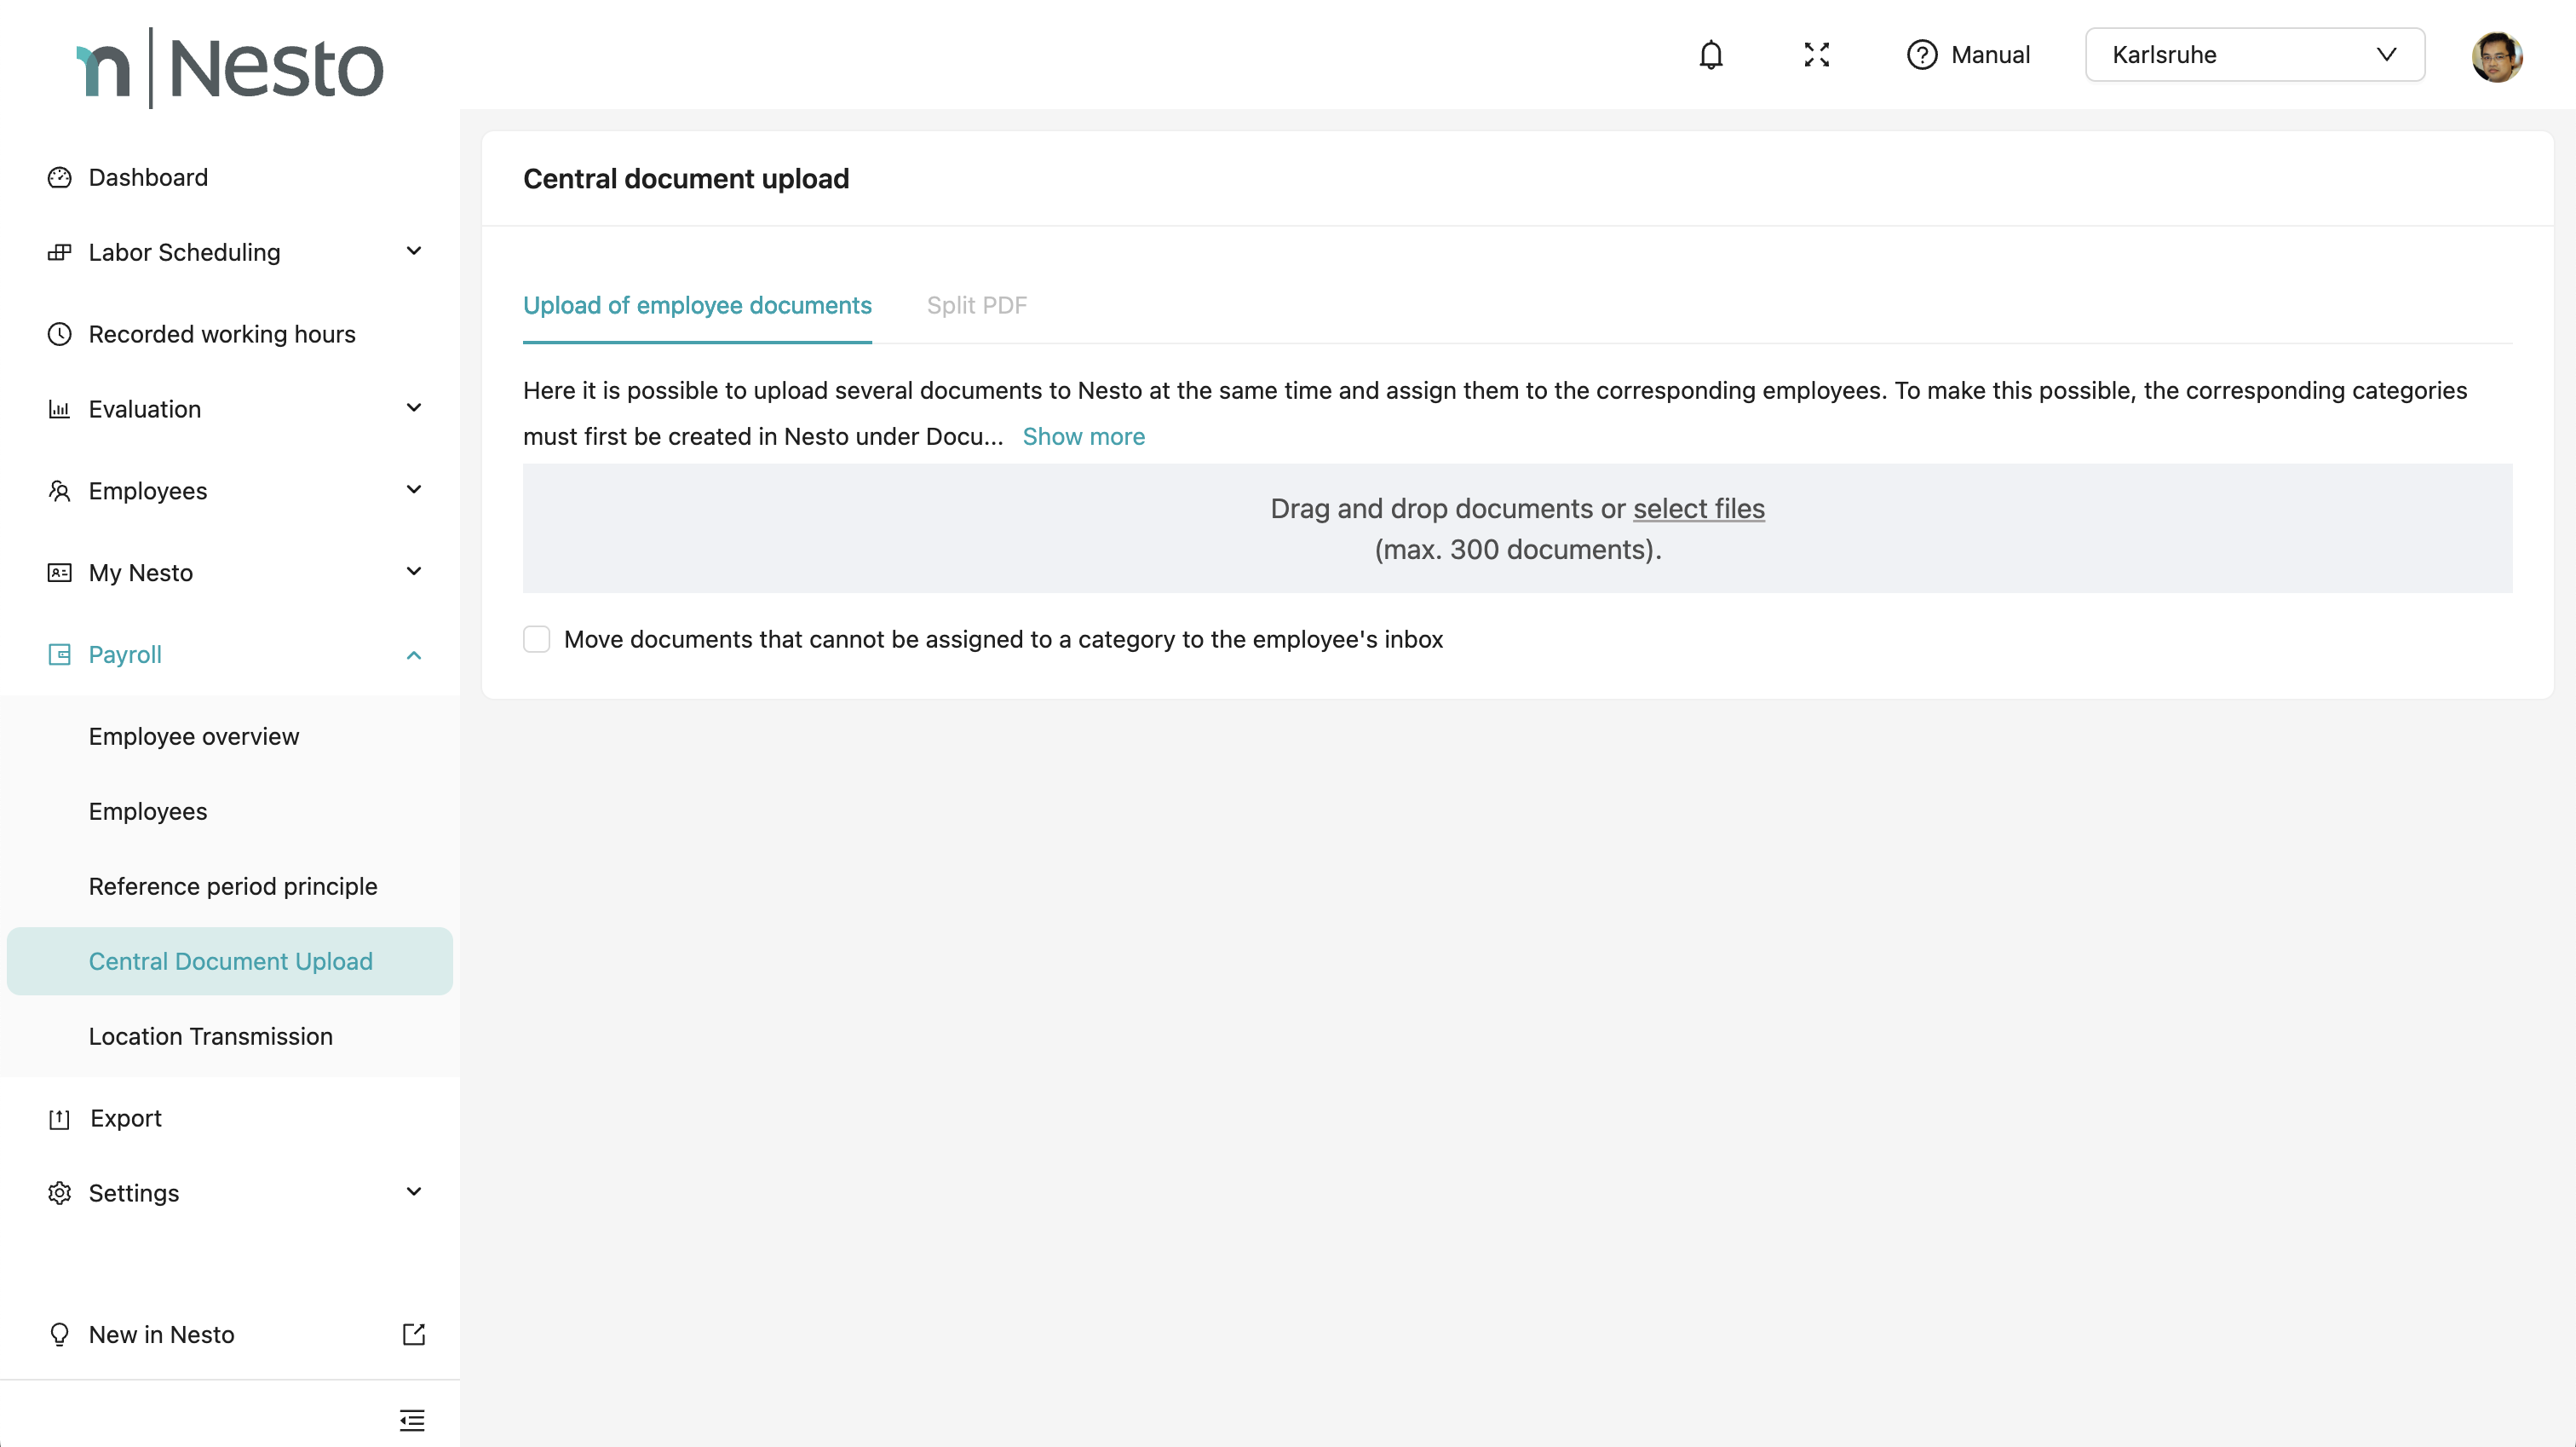Click the Dashboard gauge icon

point(60,177)
